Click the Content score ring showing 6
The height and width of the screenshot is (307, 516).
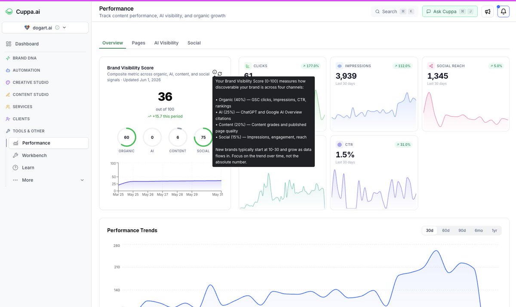coord(178,137)
